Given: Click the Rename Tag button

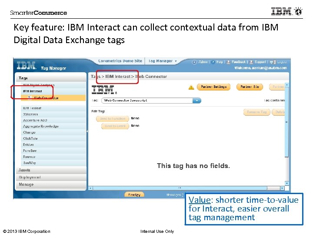Looking at the screenshot, I should point(257,112).
